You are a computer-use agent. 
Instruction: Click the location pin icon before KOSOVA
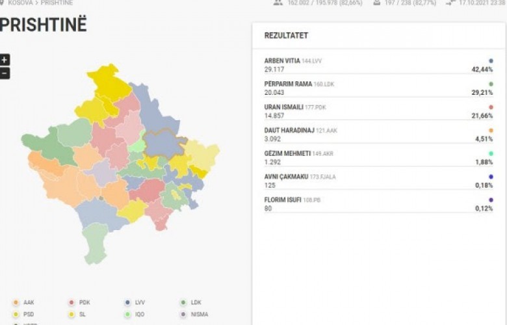coord(3,3)
